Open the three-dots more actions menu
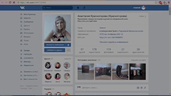The height and width of the screenshot is (96, 171). point(68,50)
